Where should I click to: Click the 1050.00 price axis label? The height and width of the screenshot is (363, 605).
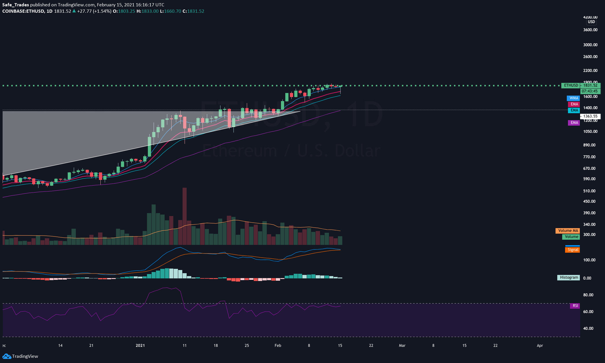(590, 131)
